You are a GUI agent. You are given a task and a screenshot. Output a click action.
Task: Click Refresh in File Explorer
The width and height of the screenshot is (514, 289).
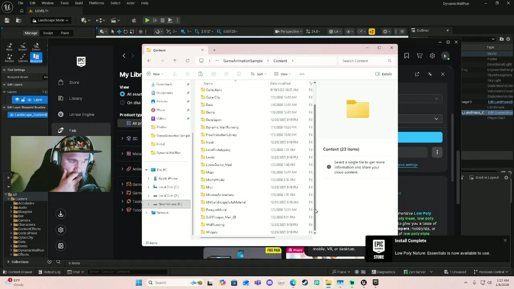click(188, 61)
